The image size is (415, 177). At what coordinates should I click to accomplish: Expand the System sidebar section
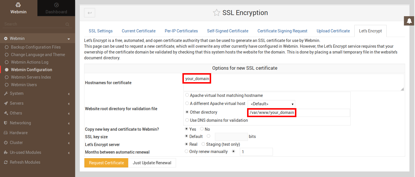[x=17, y=93]
